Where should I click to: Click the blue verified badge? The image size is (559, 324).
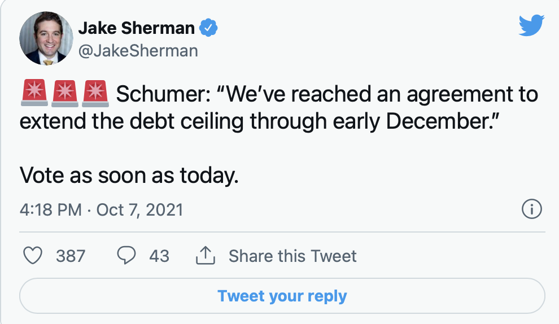click(x=210, y=27)
